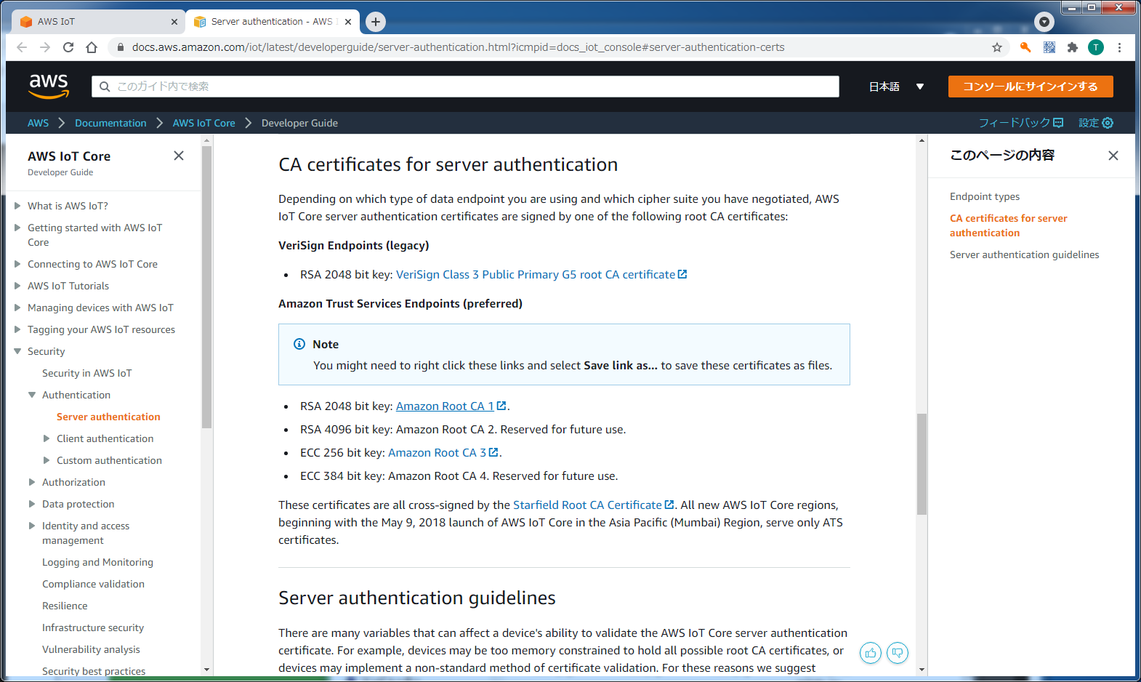Close the AWS IoT tab

[x=174, y=22]
